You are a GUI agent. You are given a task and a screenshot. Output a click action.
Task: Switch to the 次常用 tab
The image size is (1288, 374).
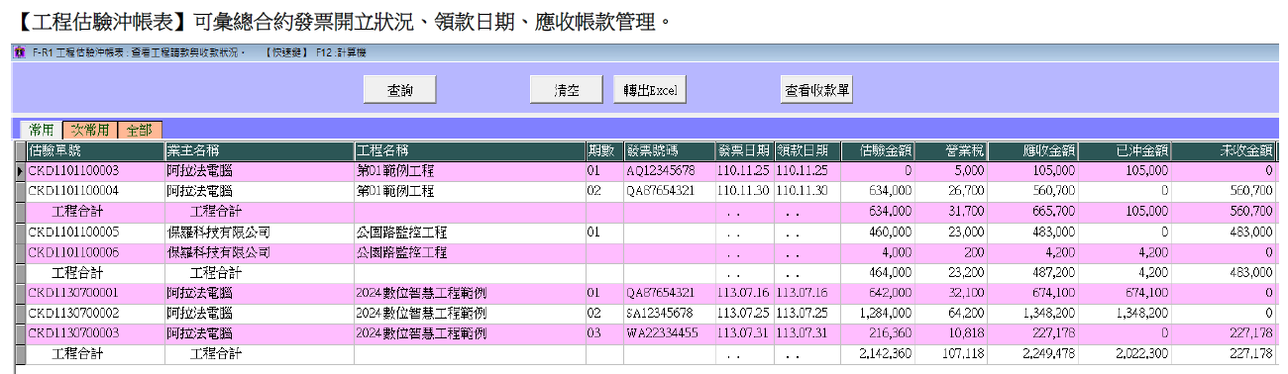[90, 130]
